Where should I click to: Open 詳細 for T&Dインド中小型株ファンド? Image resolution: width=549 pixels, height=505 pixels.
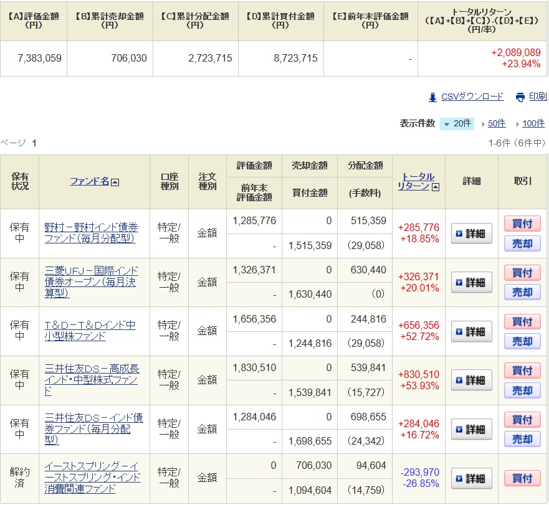pyautogui.click(x=472, y=331)
